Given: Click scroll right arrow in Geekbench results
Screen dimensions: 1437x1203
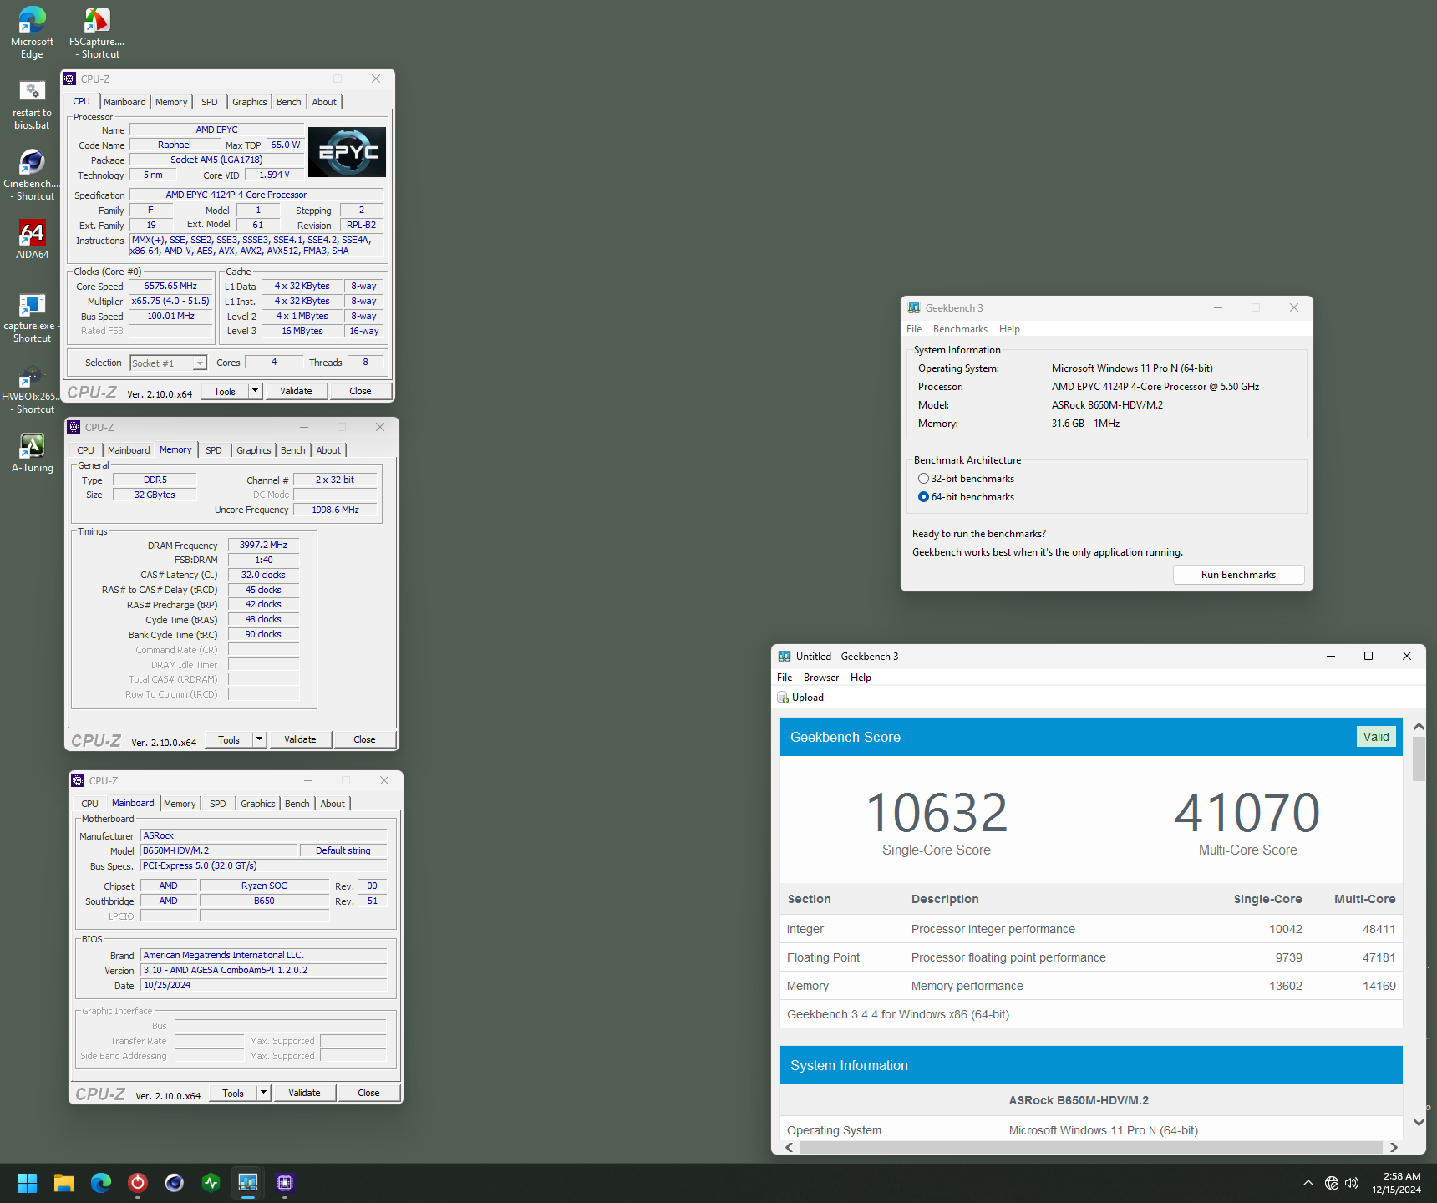Looking at the screenshot, I should pos(1394,1147).
